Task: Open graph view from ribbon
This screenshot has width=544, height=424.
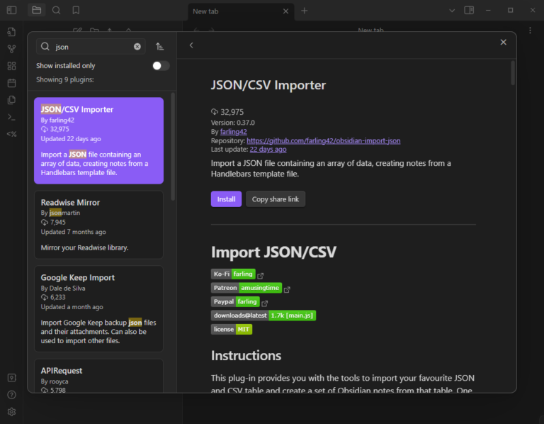Action: point(11,49)
